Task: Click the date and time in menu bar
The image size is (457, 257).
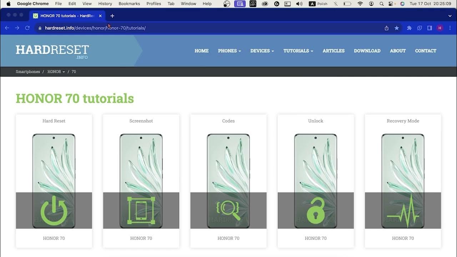Action: point(430,4)
